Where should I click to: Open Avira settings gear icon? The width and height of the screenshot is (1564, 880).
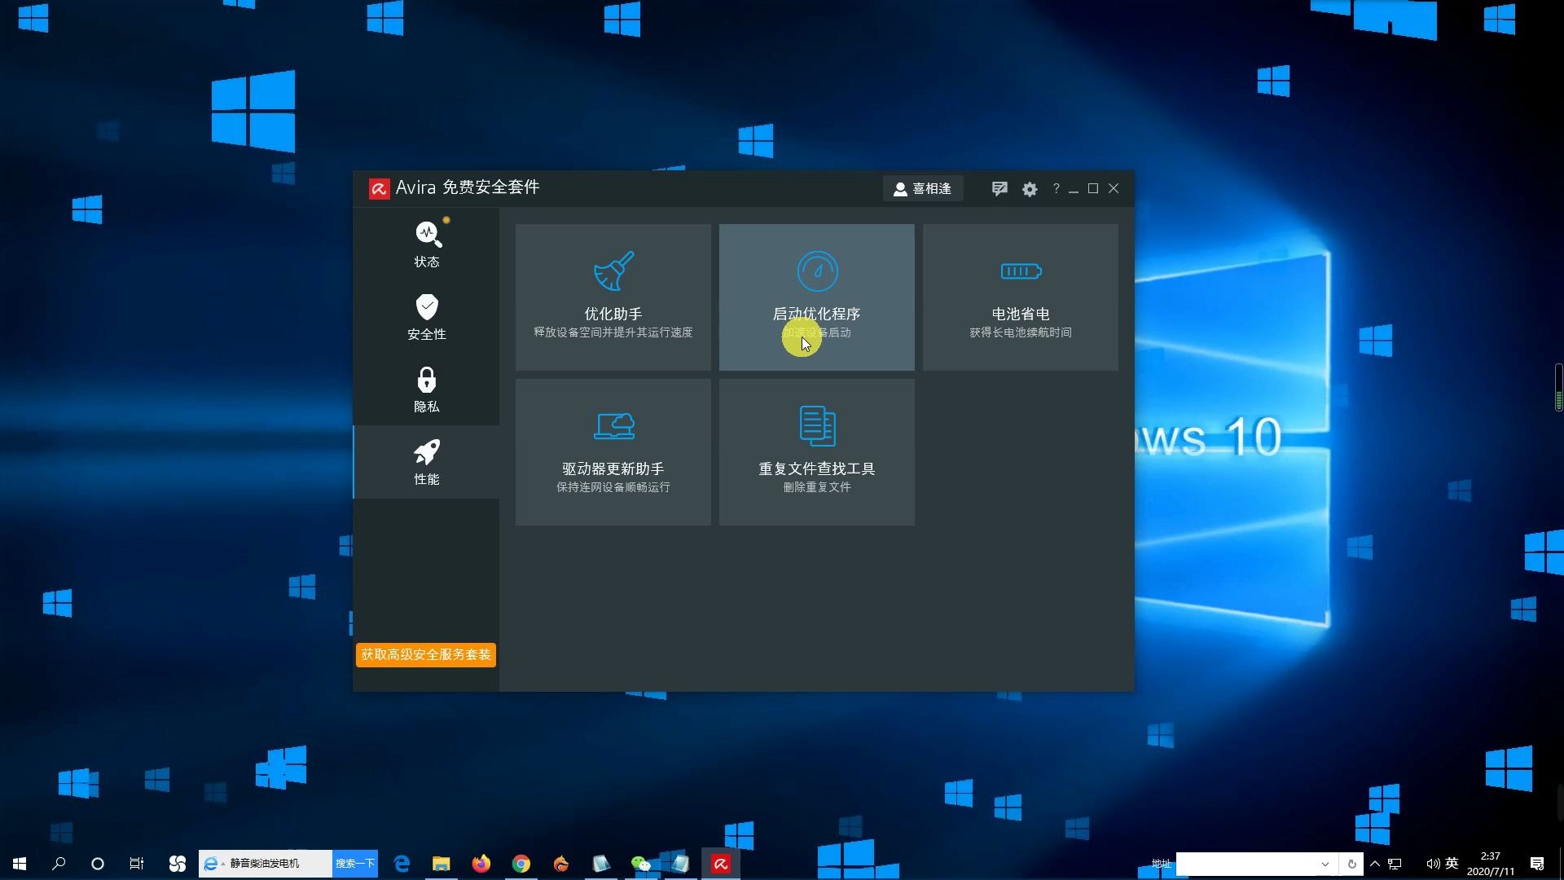(x=1030, y=189)
